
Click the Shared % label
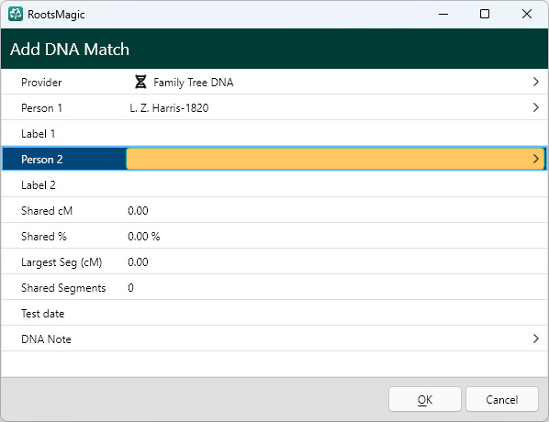point(44,237)
